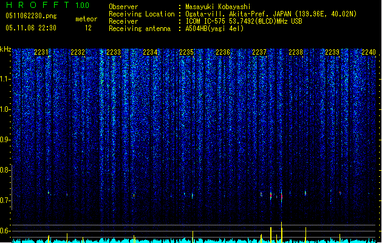
Task: Click the 'Receiving Location' field label
Action: [x=142, y=14]
